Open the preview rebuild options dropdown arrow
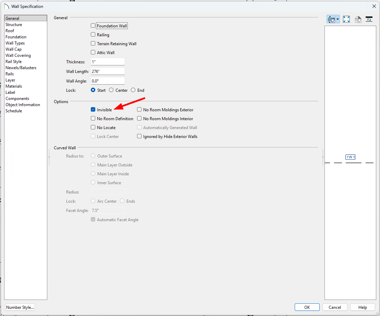This screenshot has width=380, height=316. (x=338, y=20)
